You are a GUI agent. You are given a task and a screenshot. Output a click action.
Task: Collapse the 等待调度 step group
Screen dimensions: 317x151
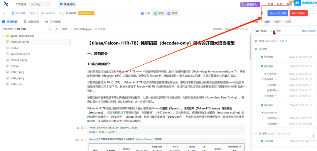pos(263,79)
